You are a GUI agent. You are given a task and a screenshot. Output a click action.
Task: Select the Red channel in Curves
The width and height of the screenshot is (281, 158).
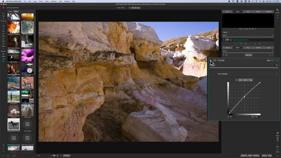click(x=240, y=80)
